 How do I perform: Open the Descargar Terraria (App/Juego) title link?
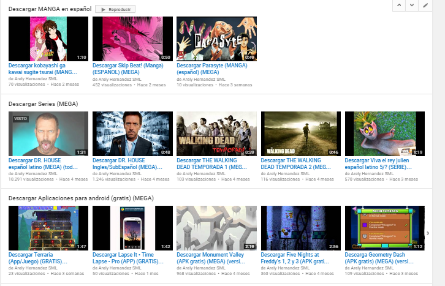[x=38, y=258]
